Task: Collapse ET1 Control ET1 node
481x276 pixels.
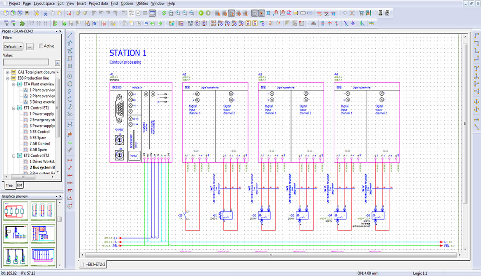Action: point(14,108)
